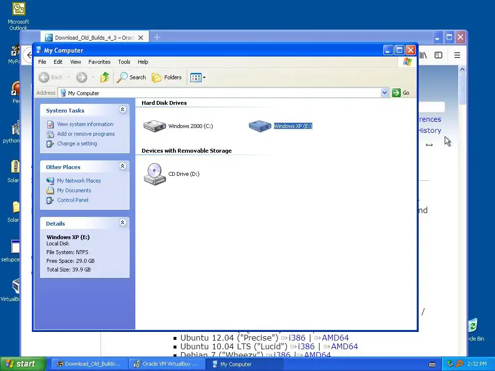Open Back button history dropdown arrow
This screenshot has height=371, width=495.
[x=69, y=77]
